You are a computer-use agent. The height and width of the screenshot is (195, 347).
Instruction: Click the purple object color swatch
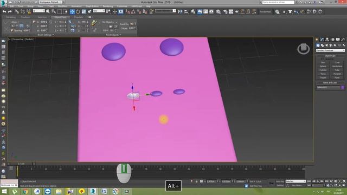343,87
